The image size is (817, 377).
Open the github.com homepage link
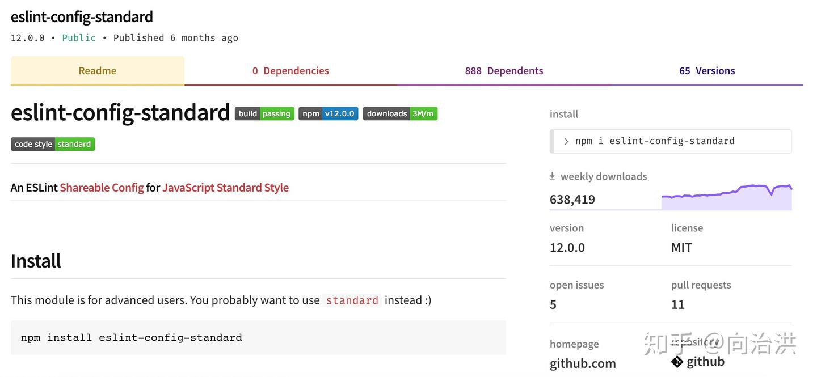click(x=583, y=363)
